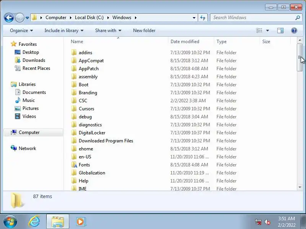Open Downloads in the navigation pane
This screenshot has width=306, height=229.
click(x=34, y=60)
